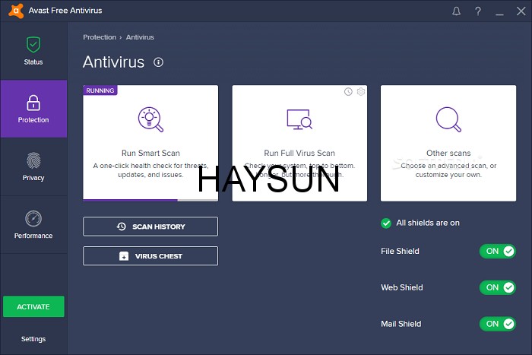Click the 'Run Smart Scan' title

[x=150, y=153]
